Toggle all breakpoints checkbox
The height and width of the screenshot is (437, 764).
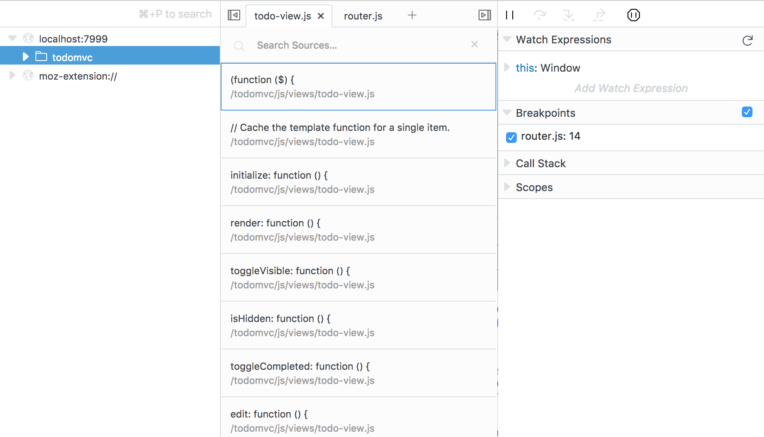click(747, 112)
